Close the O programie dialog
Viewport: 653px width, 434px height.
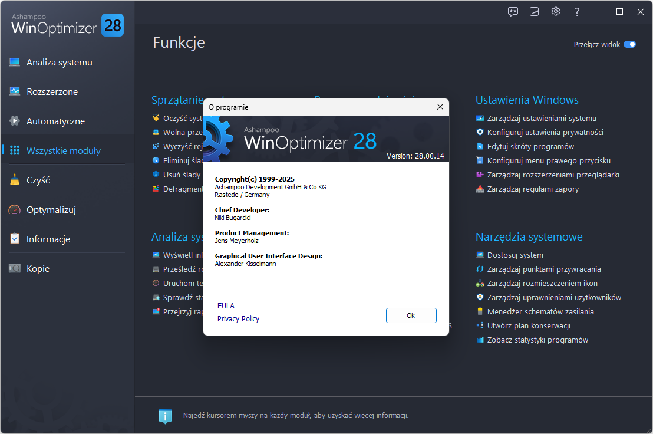coord(440,107)
